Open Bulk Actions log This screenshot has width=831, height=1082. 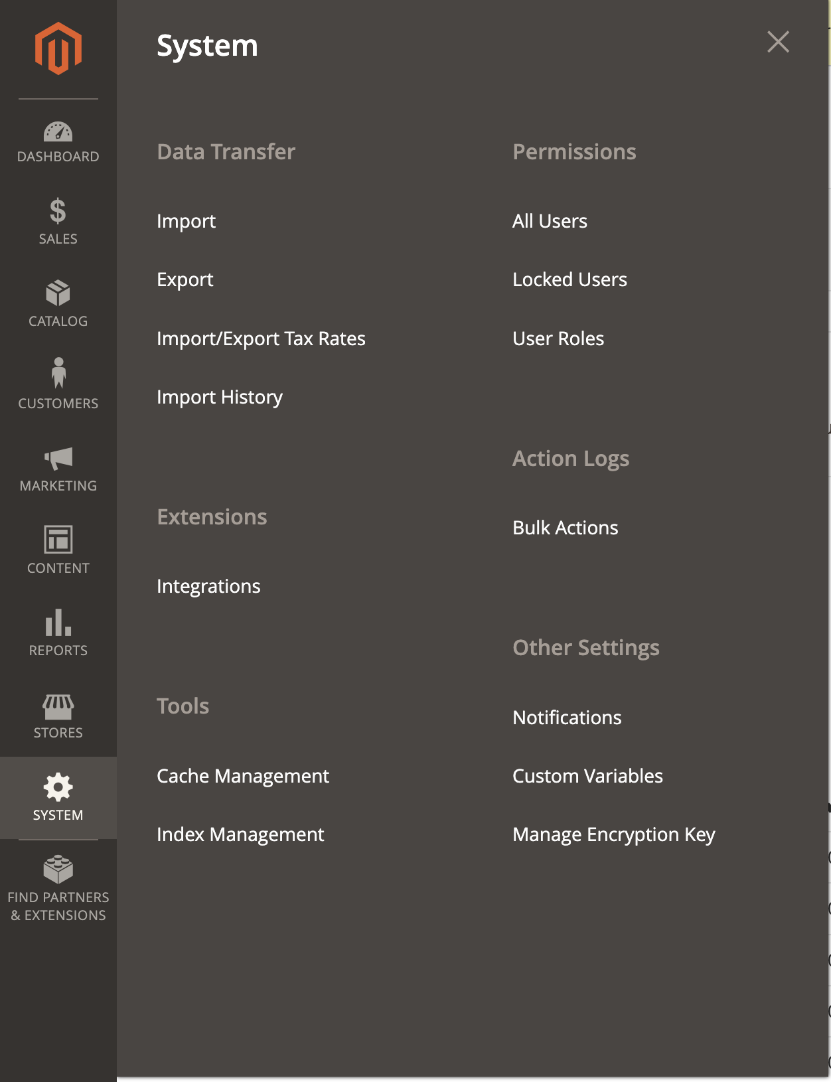(x=566, y=528)
